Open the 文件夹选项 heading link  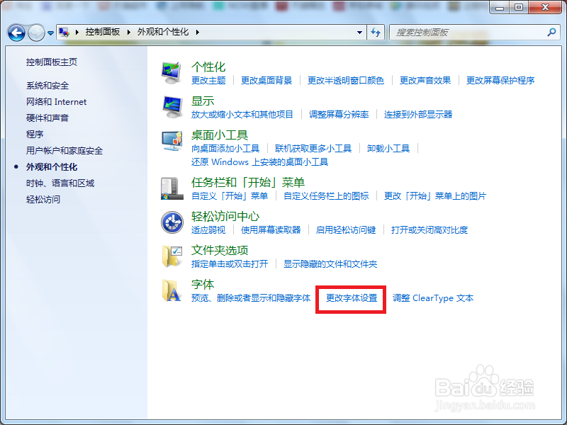[220, 251]
